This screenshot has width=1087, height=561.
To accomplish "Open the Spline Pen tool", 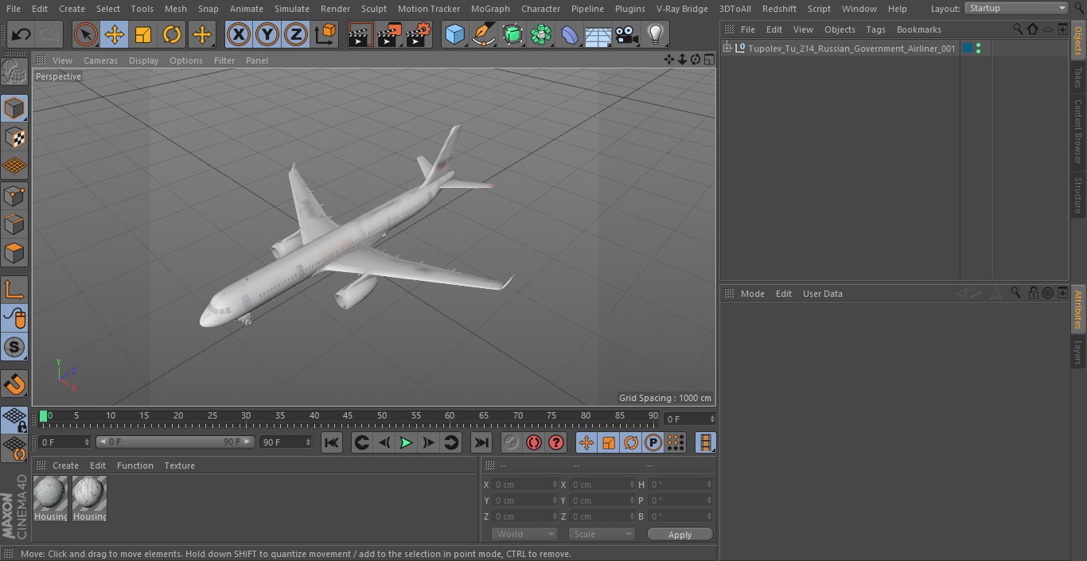I will 483,34.
